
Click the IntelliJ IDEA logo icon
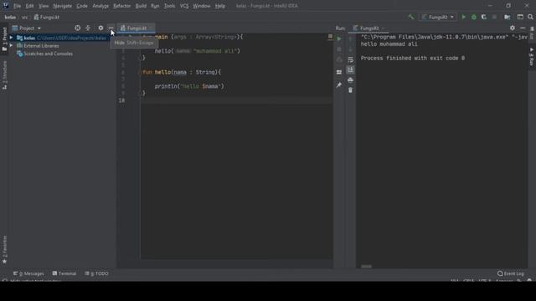coord(6,6)
